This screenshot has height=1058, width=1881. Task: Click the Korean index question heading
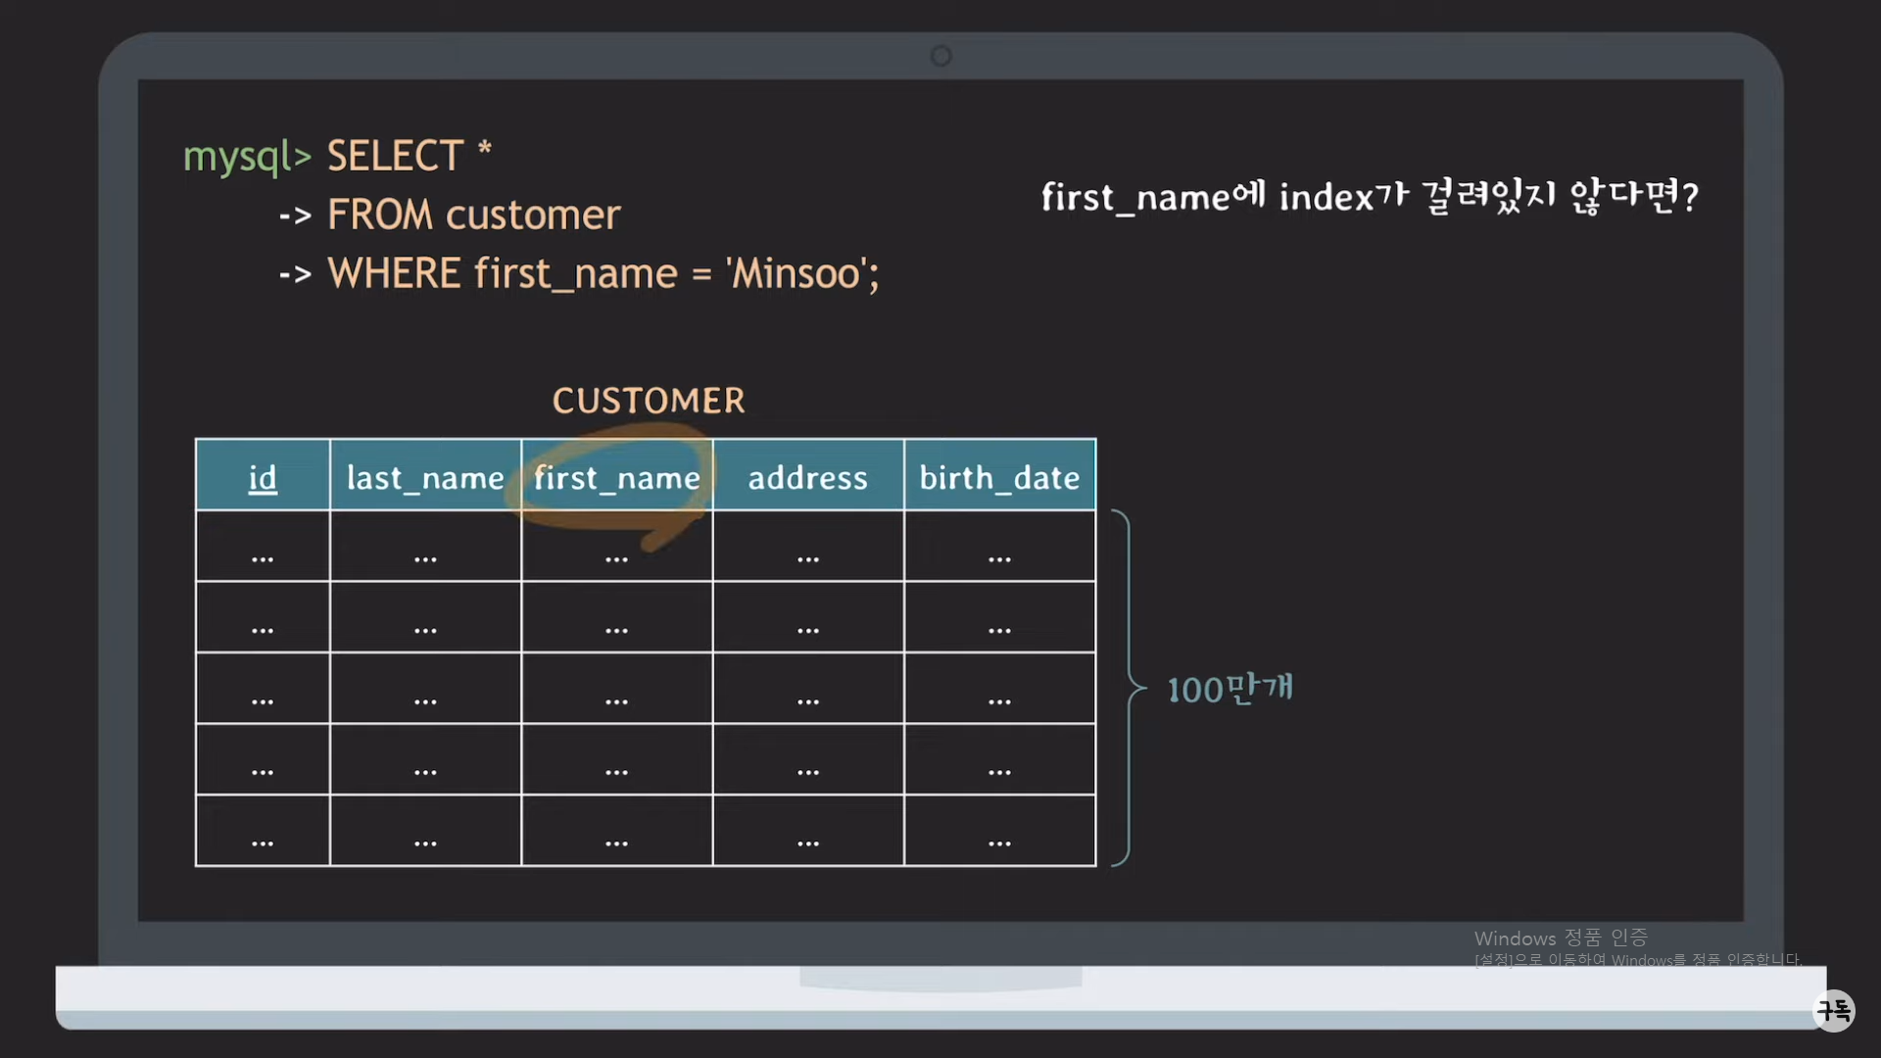pyautogui.click(x=1369, y=197)
